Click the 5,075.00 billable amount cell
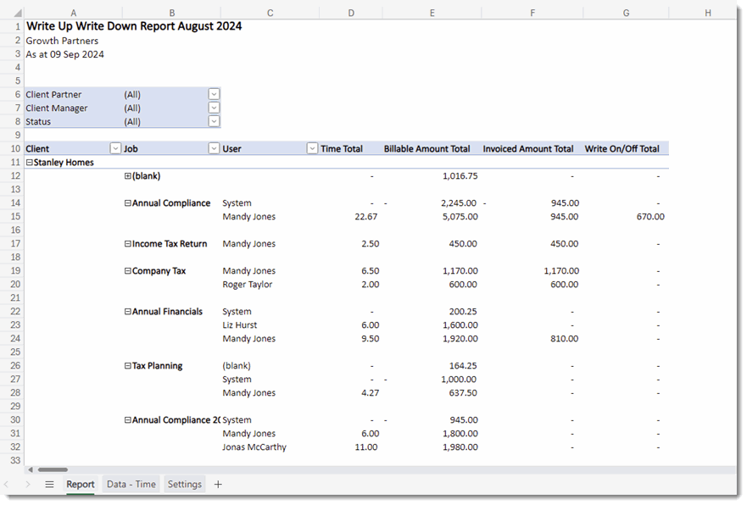747x505 pixels. point(460,217)
